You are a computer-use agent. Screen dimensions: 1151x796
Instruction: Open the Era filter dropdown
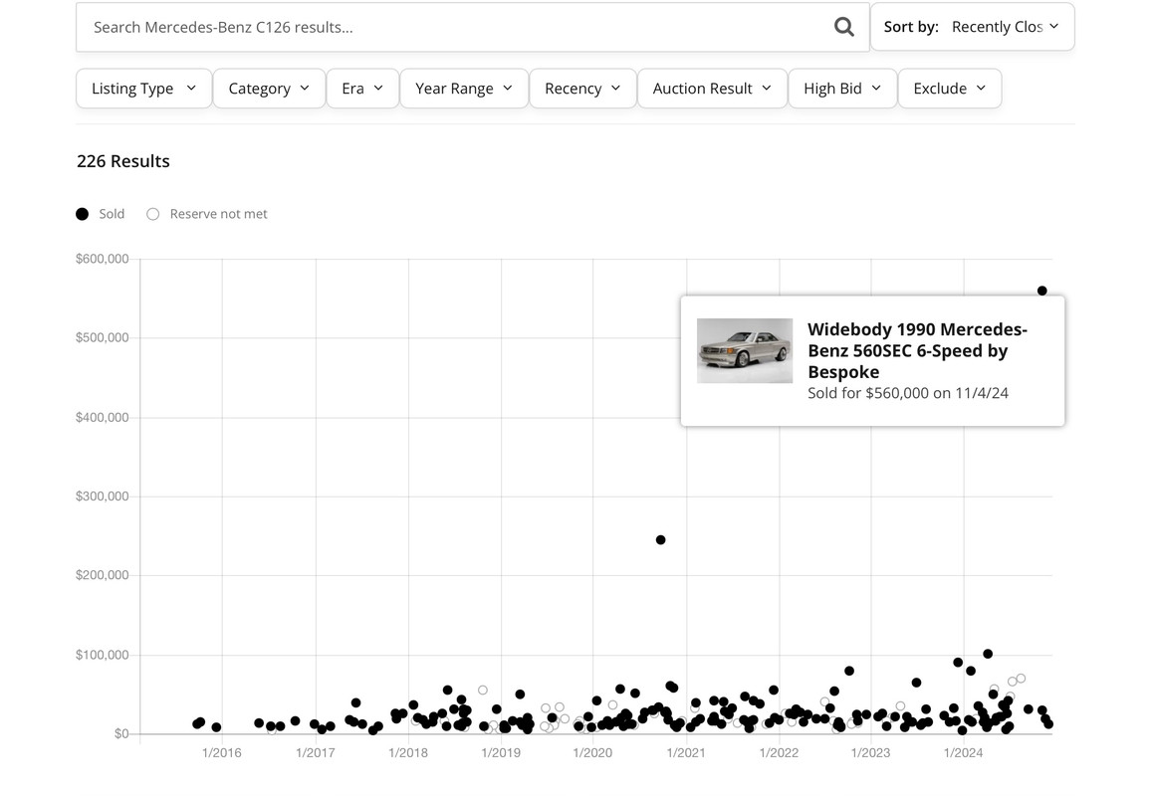point(362,88)
